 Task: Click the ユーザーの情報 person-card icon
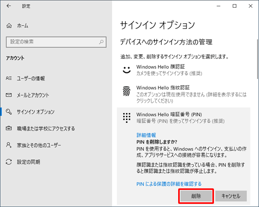tap(9, 78)
